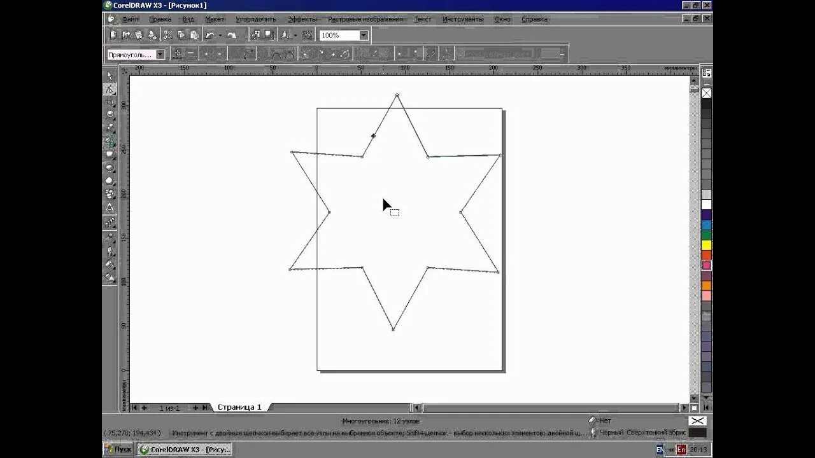Click the 100% zoom level field

[x=339, y=36]
